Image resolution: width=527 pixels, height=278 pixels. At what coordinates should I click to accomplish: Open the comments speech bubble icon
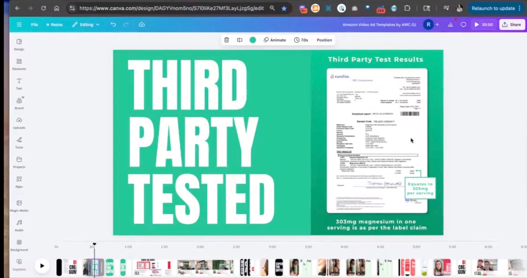(463, 24)
